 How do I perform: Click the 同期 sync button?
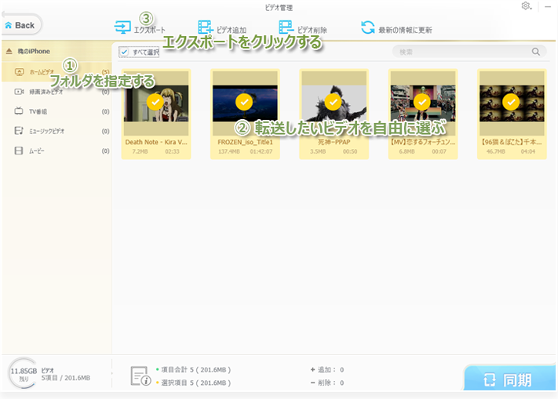click(509, 379)
